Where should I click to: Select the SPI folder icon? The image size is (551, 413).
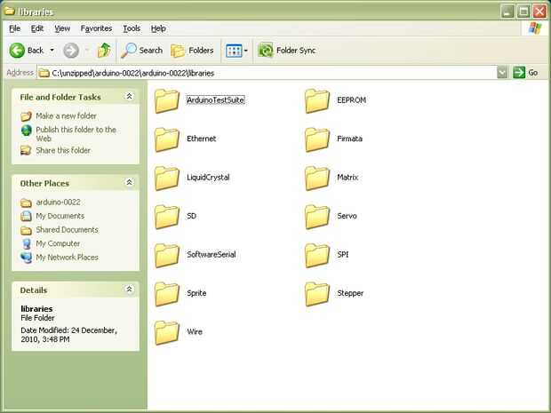[317, 255]
